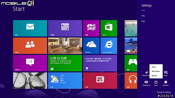175x98 pixels.
Task: Open Help in Settings pane
Action: 143,21
